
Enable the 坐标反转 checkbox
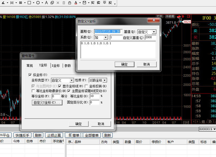pos(87,86)
